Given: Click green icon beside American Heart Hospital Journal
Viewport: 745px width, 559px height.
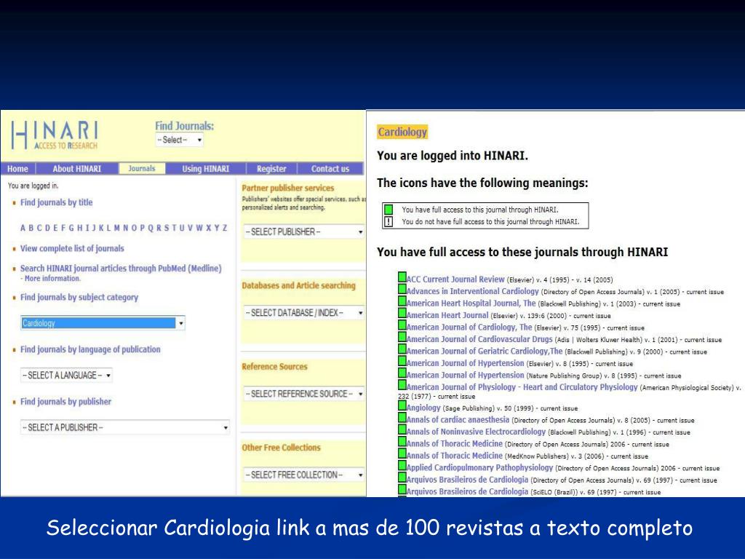Looking at the screenshot, I should [402, 301].
